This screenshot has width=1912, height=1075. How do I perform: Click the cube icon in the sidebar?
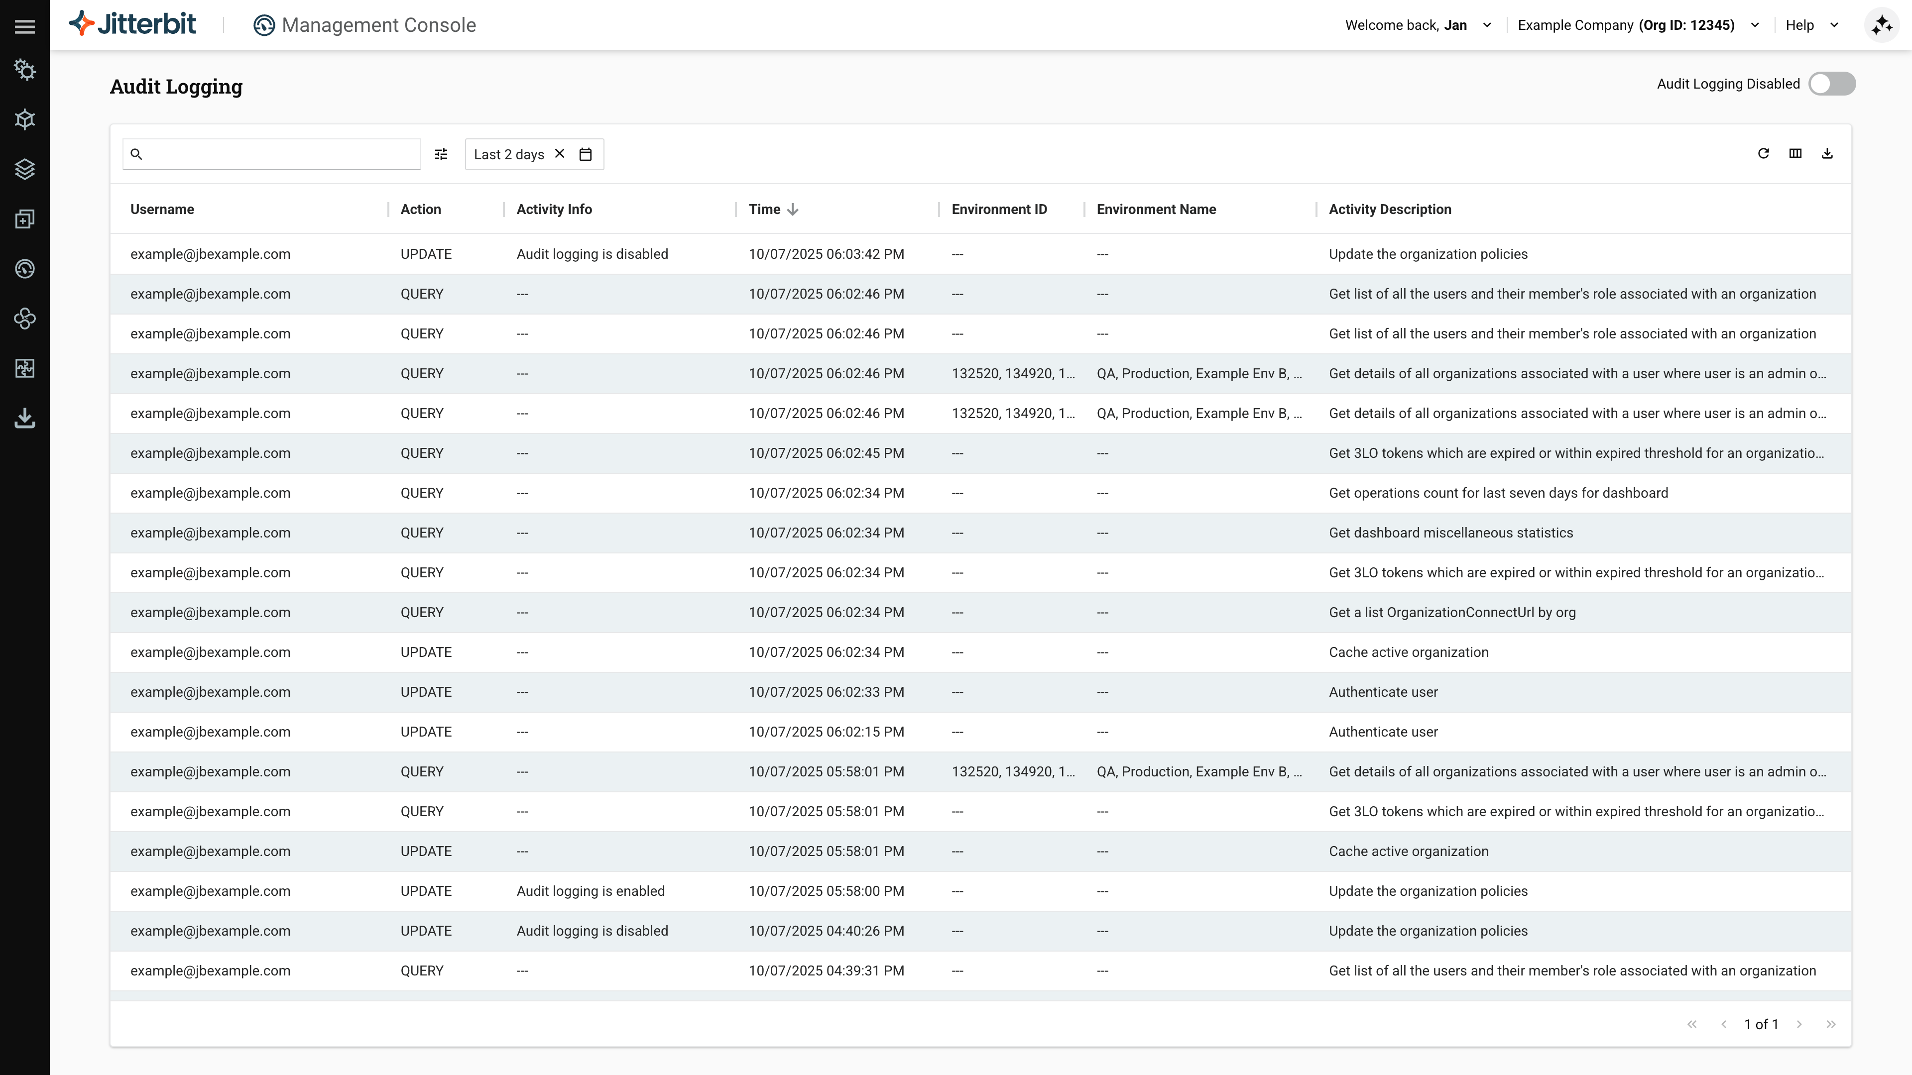[25, 119]
